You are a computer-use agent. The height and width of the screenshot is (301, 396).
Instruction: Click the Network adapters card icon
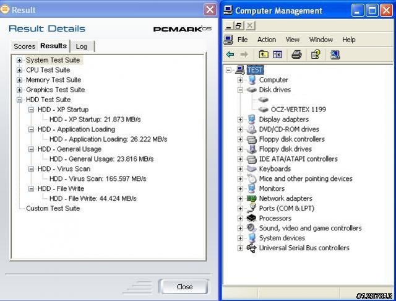click(252, 198)
